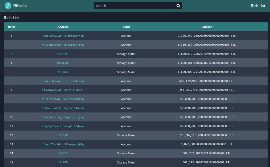Open address t3q2alfpwkwj...zlef6v2llaaq

pos(63,81)
